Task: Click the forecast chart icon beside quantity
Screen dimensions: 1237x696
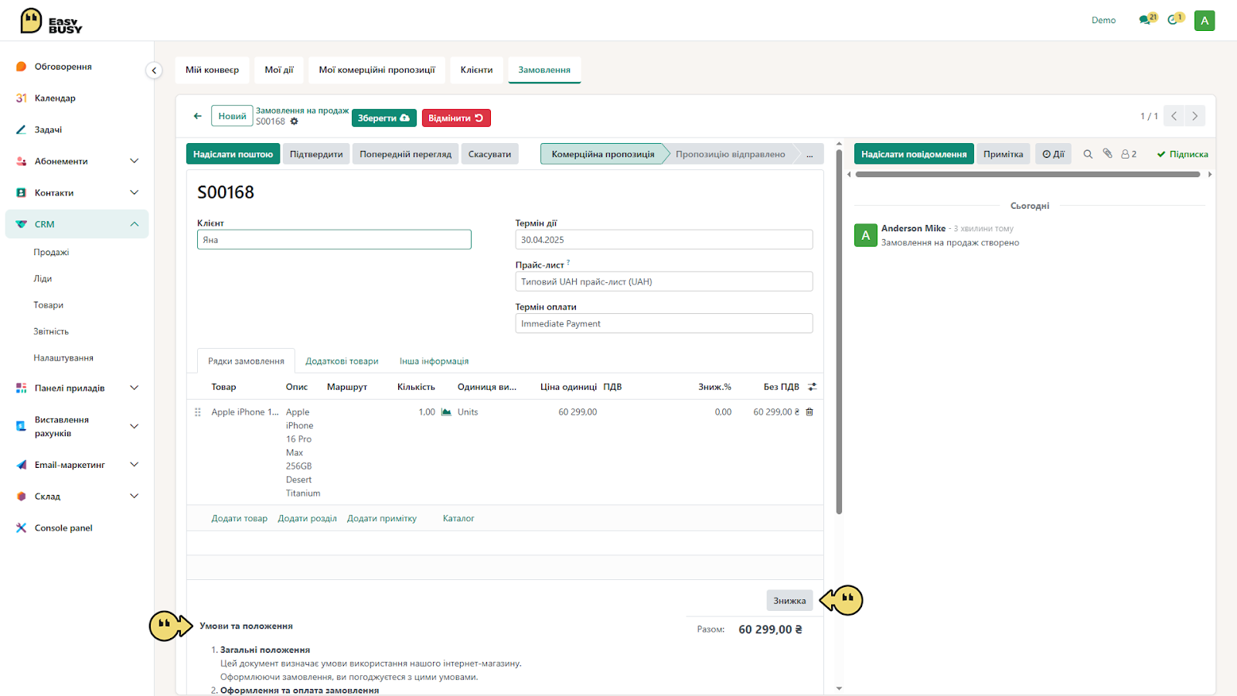Action: tap(446, 412)
